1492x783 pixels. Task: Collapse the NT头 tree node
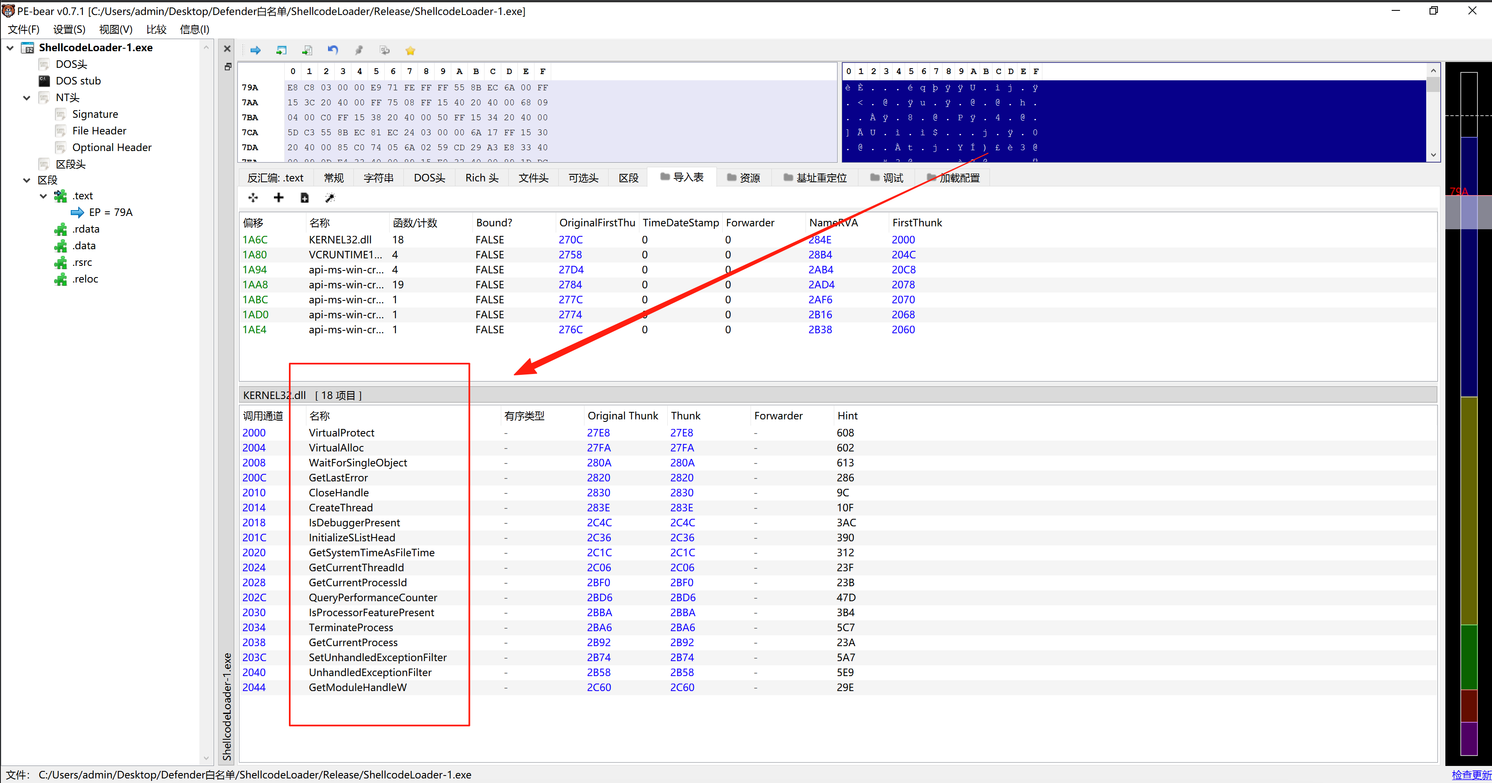click(x=27, y=98)
